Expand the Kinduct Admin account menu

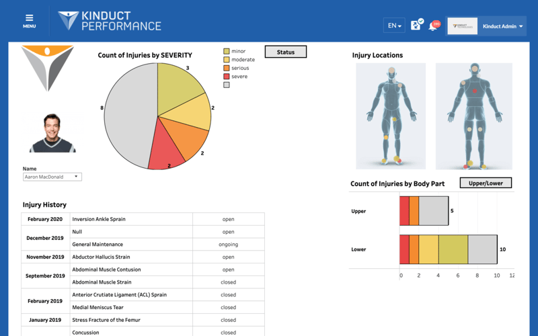[x=503, y=26]
